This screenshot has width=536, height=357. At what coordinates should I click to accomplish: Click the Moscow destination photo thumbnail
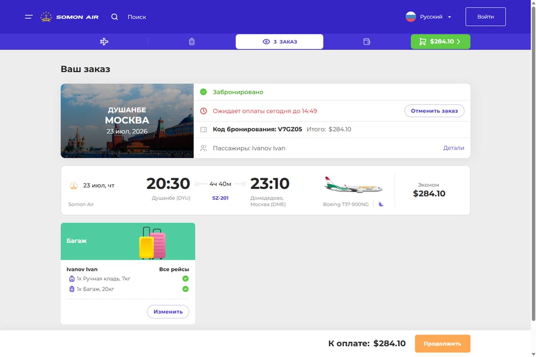click(127, 121)
